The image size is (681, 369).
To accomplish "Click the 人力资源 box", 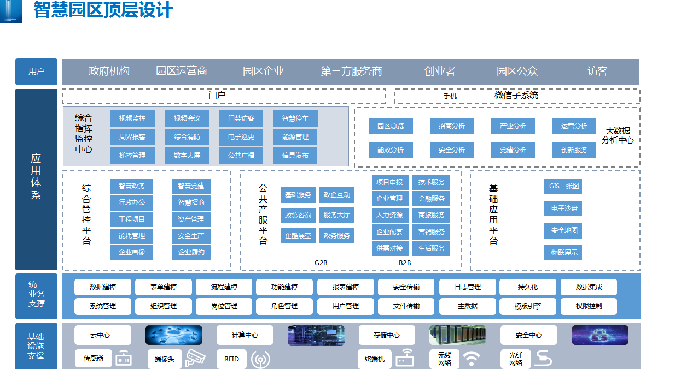I will tap(390, 215).
